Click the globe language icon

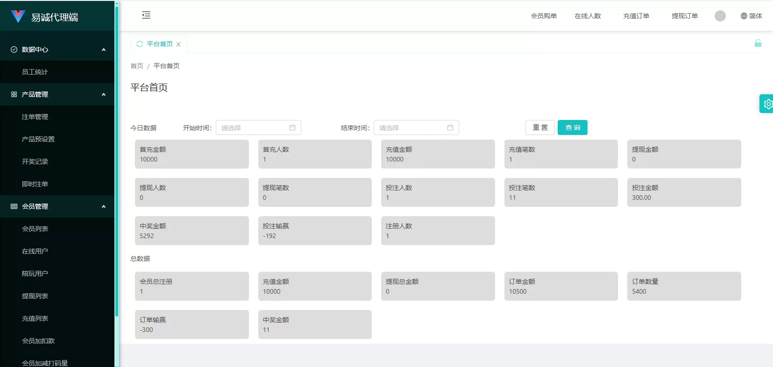coord(744,16)
